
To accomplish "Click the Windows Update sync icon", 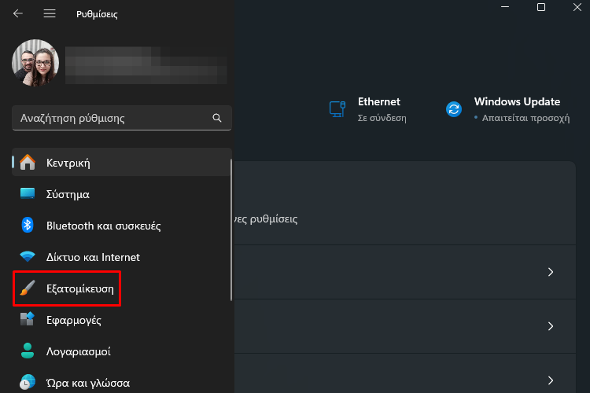I will (x=454, y=109).
